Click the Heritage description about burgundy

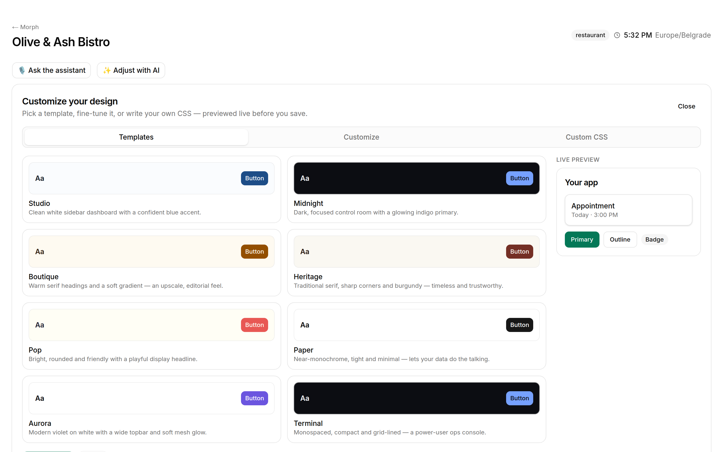click(x=398, y=286)
